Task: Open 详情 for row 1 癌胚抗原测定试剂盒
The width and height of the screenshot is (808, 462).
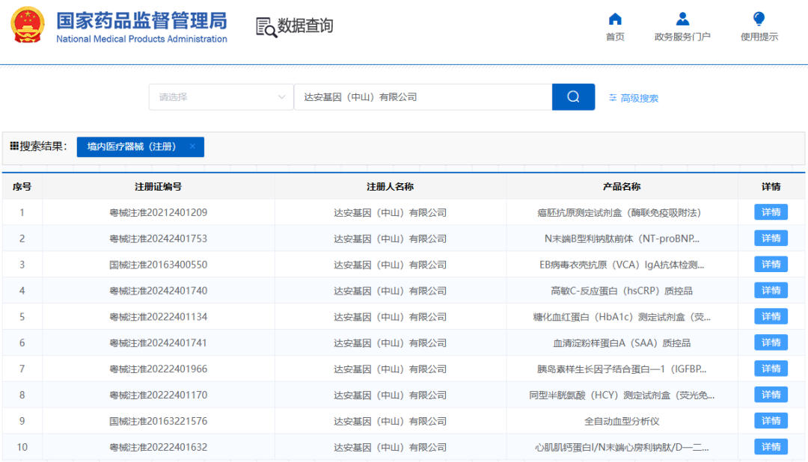Action: pos(771,212)
